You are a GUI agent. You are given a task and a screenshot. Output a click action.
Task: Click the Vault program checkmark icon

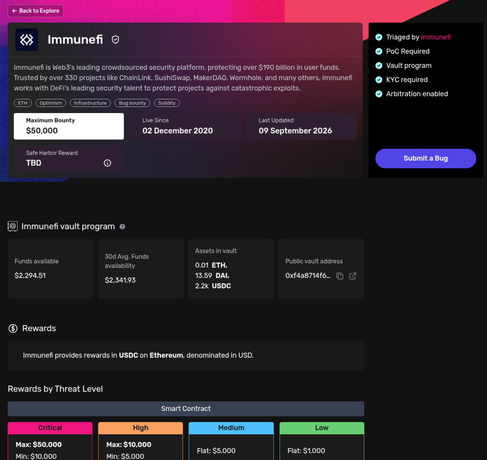click(379, 66)
